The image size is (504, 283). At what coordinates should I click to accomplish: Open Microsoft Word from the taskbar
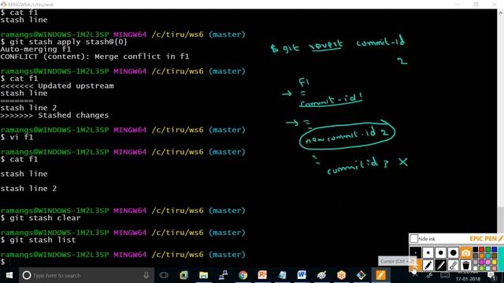(x=302, y=275)
